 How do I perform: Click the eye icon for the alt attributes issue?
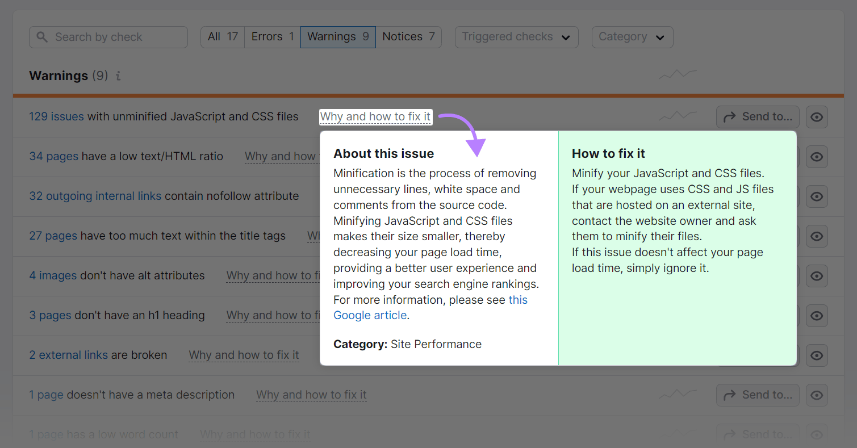point(817,276)
